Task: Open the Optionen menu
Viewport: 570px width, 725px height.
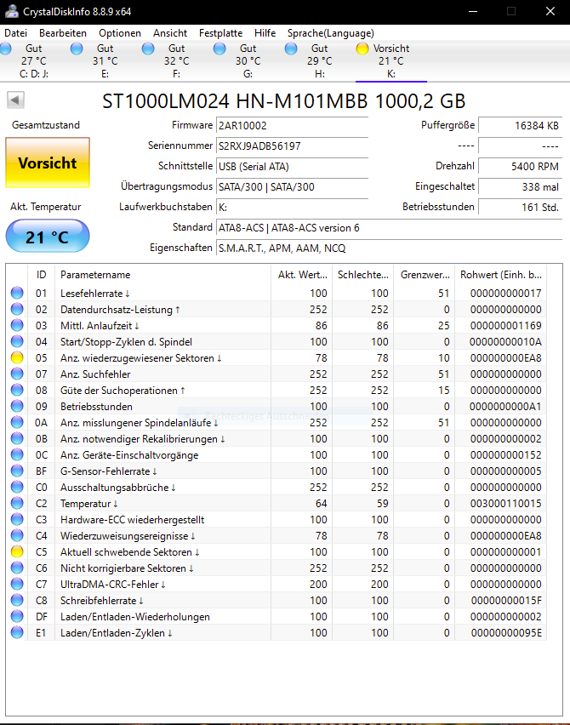Action: coord(120,33)
